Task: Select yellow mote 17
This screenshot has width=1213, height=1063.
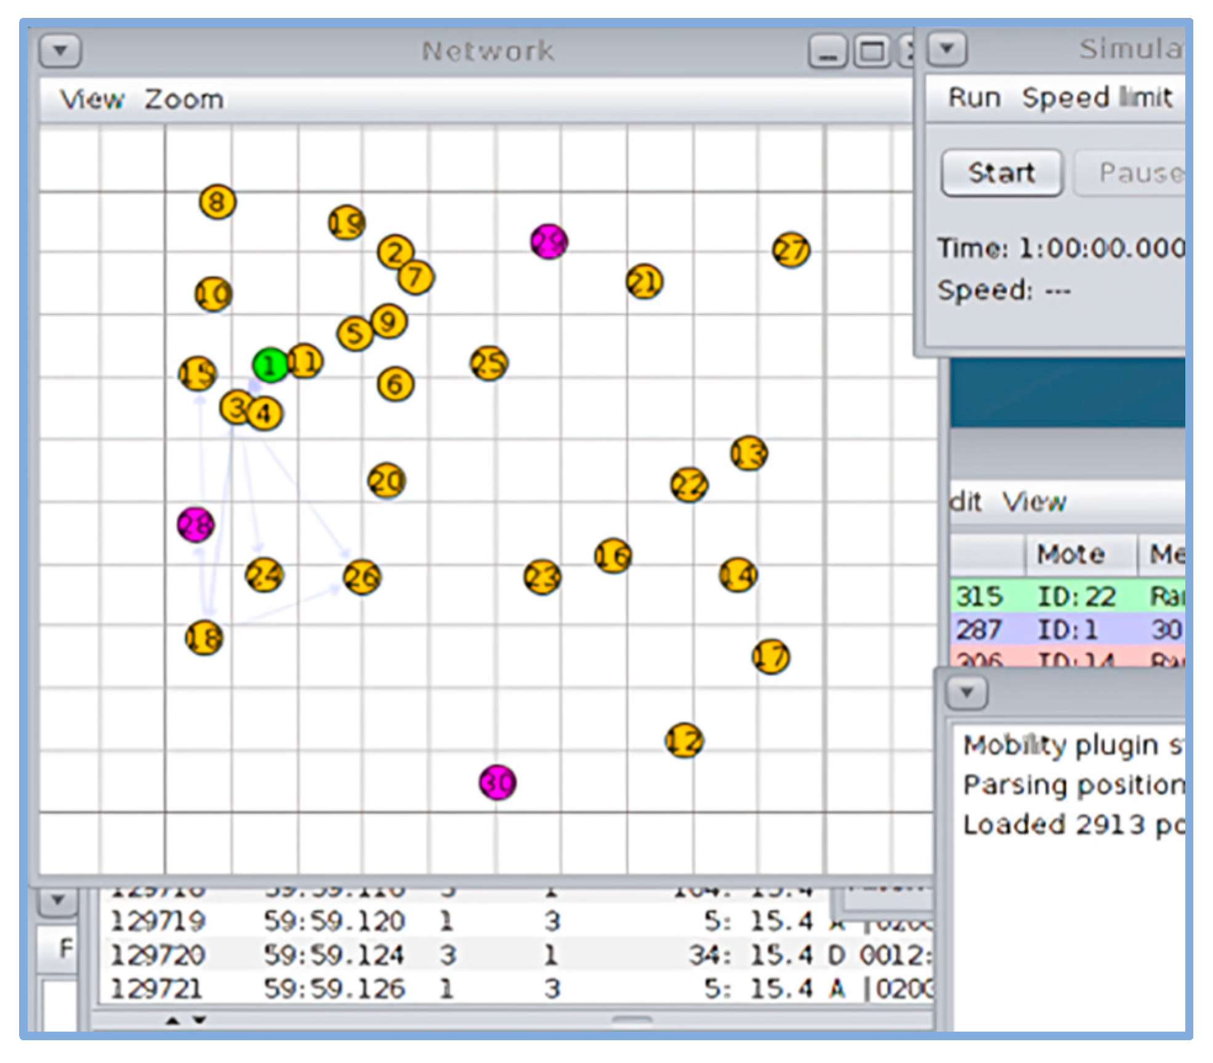Action: pyautogui.click(x=770, y=657)
